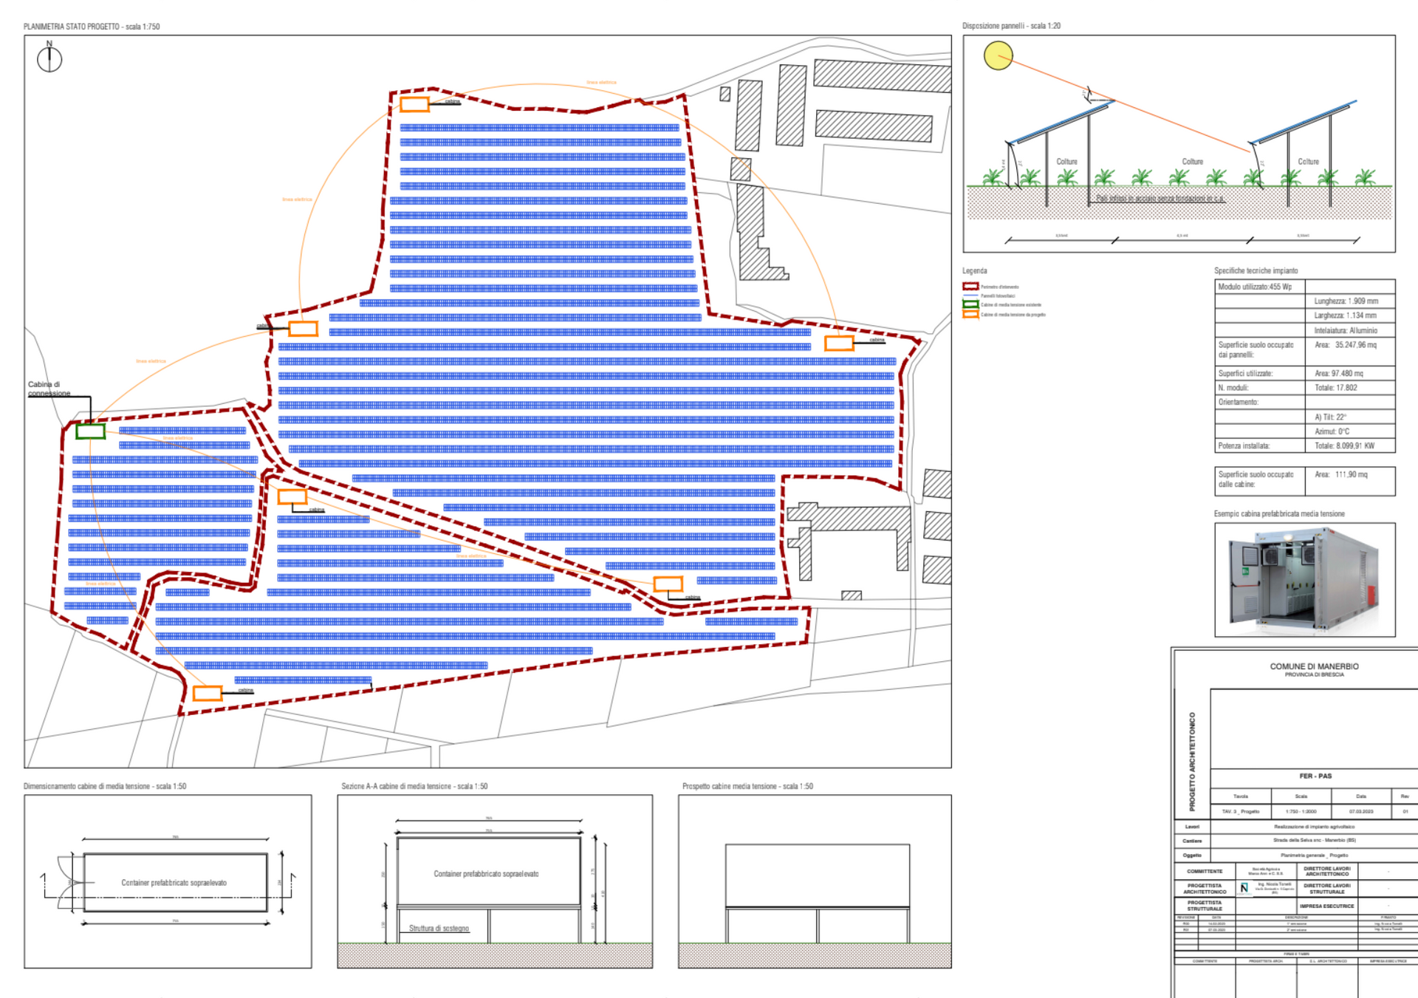Click the orange cabin at bottom-left of site

(x=208, y=693)
